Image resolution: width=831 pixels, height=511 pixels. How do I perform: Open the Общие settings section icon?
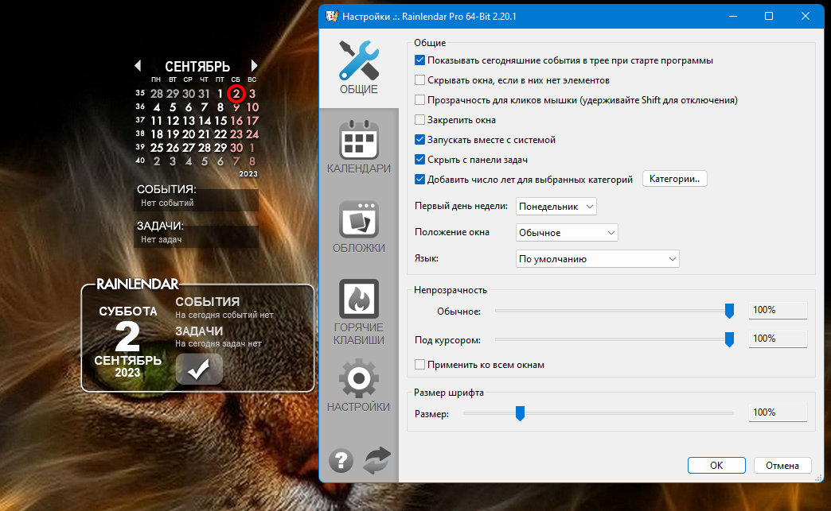pos(359,68)
